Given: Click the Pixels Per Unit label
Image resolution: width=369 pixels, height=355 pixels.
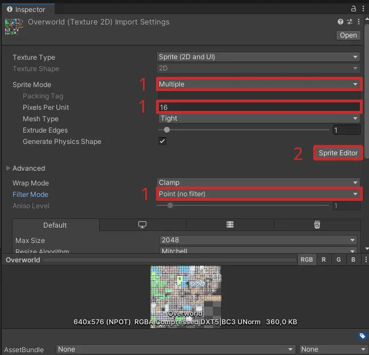Looking at the screenshot, I should [46, 108].
